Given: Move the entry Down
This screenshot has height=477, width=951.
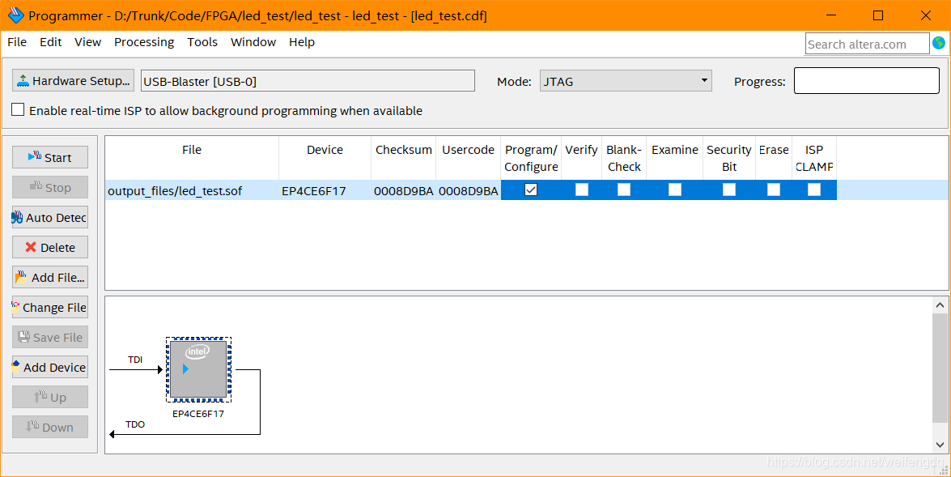Looking at the screenshot, I should tap(49, 427).
